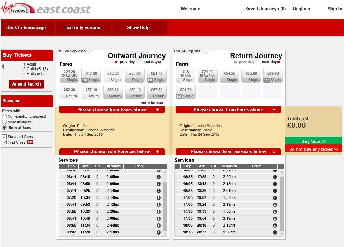
Task: Open info icon for 18:35 return service
Action: pos(275,232)
